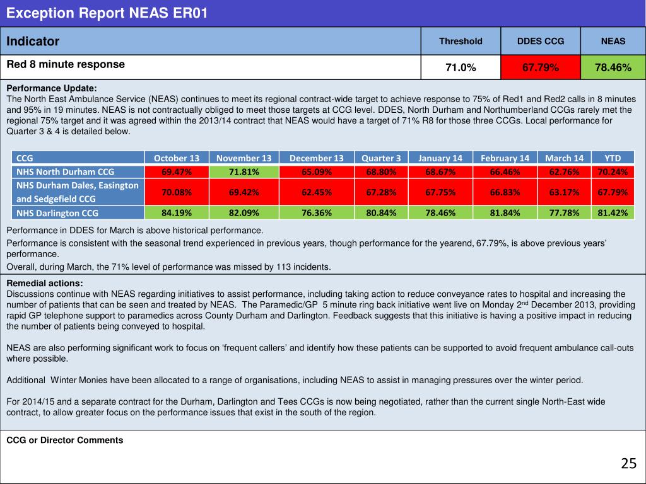This screenshot has height=484, width=646.
Task: Click sentence about 71% missed by 113 incidents
Action: tap(168, 267)
